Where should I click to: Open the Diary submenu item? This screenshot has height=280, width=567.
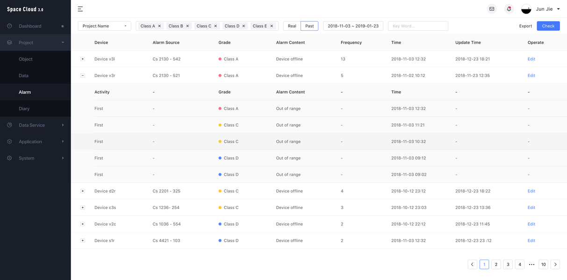pyautogui.click(x=24, y=109)
